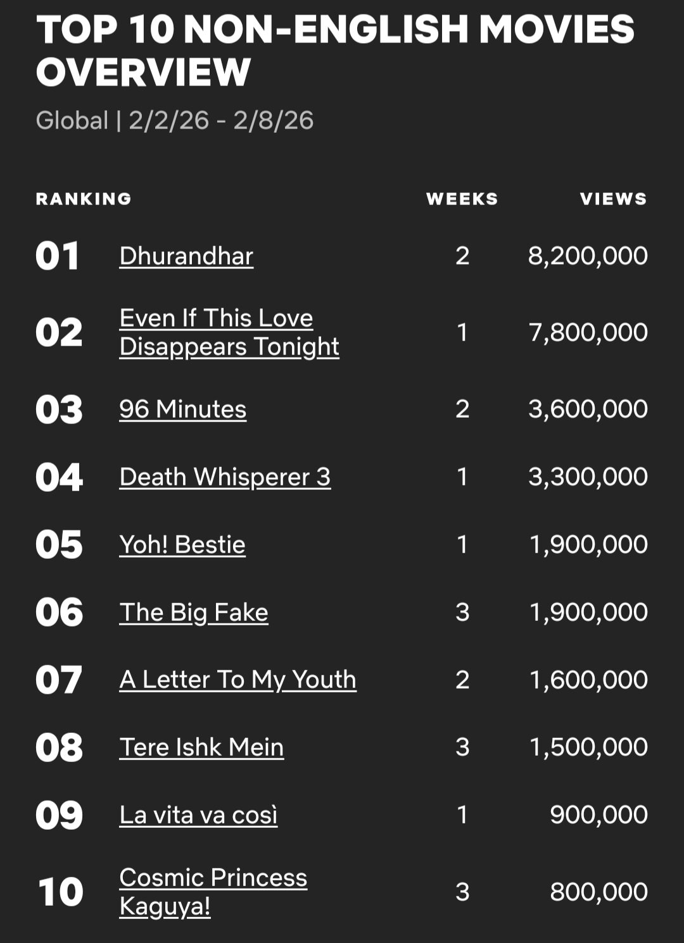
Task: Click the rank number 10
Action: click(x=60, y=892)
